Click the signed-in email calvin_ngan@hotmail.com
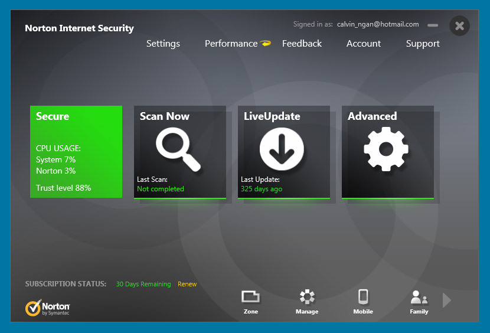The height and width of the screenshot is (333, 490). pyautogui.click(x=378, y=24)
